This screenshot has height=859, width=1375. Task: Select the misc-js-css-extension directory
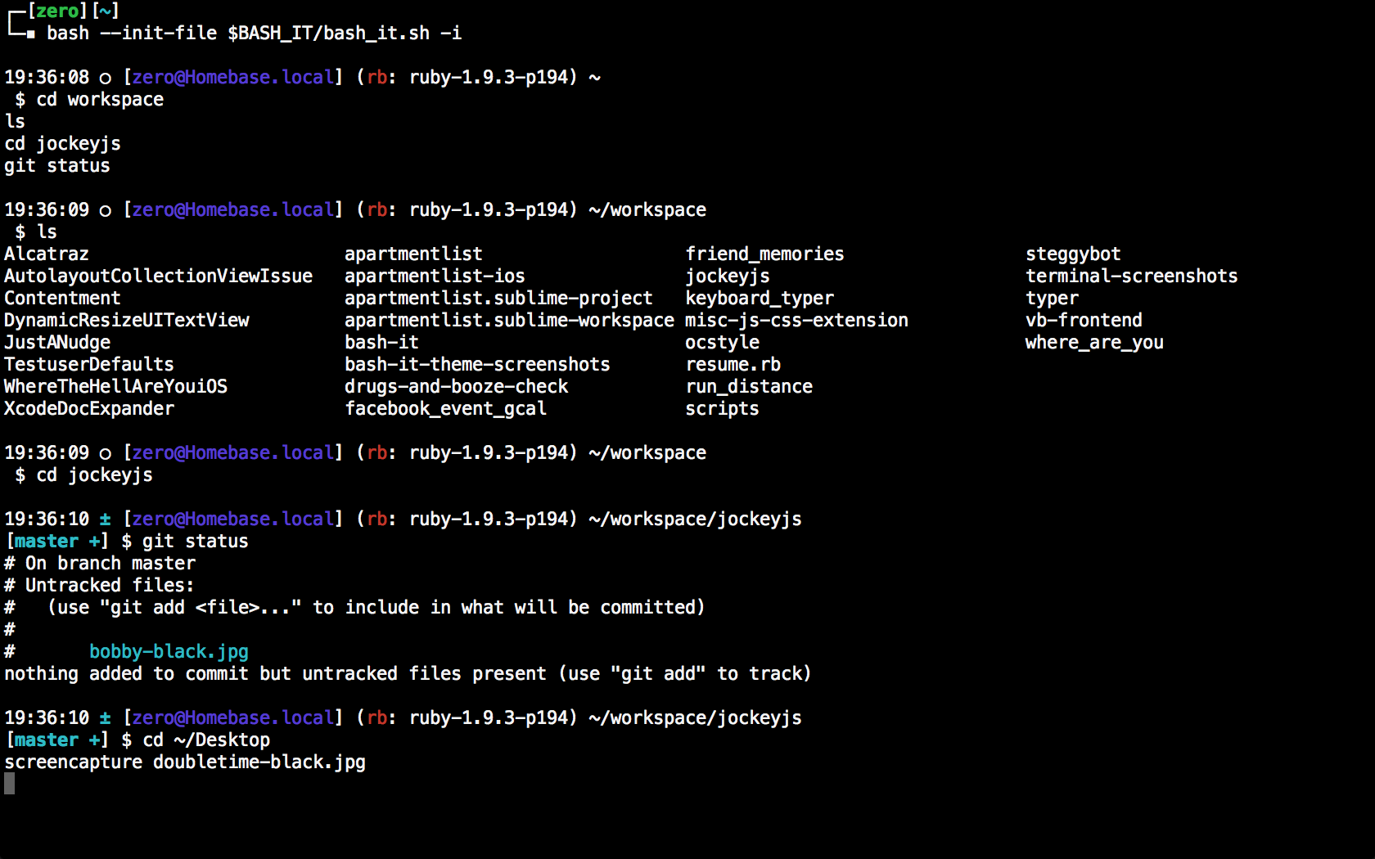coord(796,321)
